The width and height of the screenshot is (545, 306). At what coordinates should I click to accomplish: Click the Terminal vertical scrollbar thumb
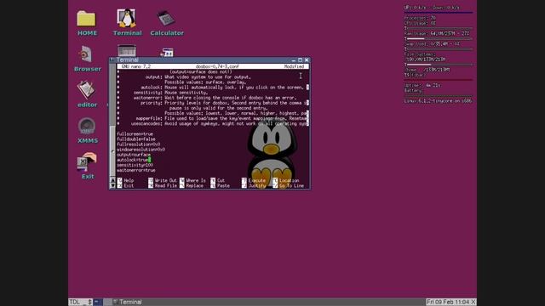tap(112, 151)
